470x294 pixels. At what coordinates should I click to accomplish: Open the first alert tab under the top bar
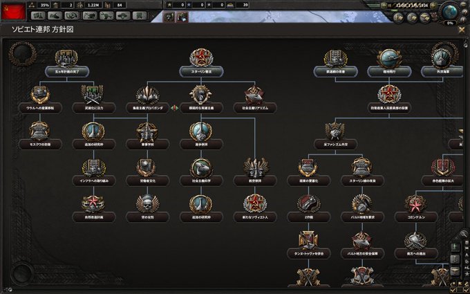(169, 17)
